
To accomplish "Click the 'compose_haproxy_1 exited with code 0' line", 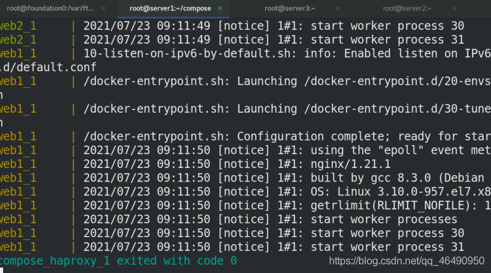I will 119,261.
